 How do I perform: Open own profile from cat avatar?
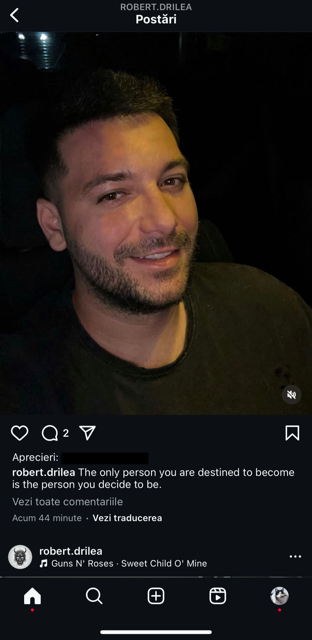(x=279, y=596)
